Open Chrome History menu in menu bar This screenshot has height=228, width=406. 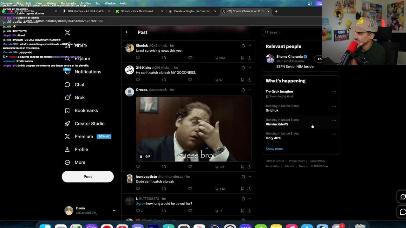point(51,3)
